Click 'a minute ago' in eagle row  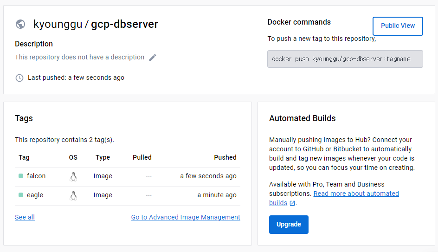pyautogui.click(x=217, y=195)
